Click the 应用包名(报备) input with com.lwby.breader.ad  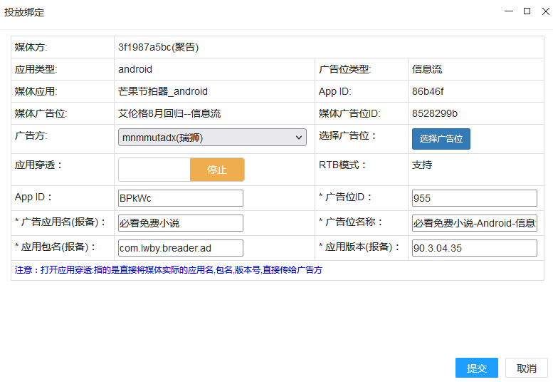(x=181, y=248)
